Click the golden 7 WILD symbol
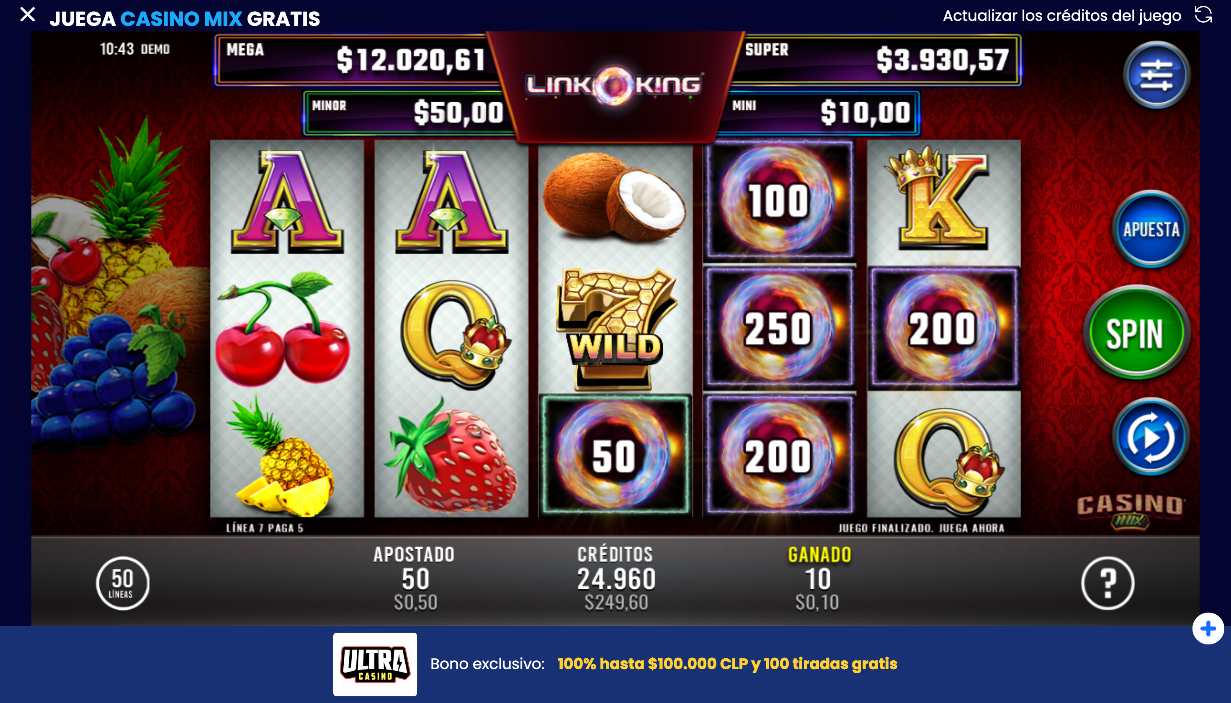The image size is (1231, 703). [615, 328]
